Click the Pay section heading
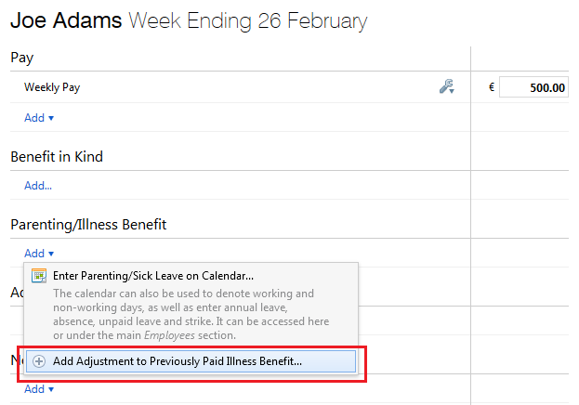 pos(22,58)
